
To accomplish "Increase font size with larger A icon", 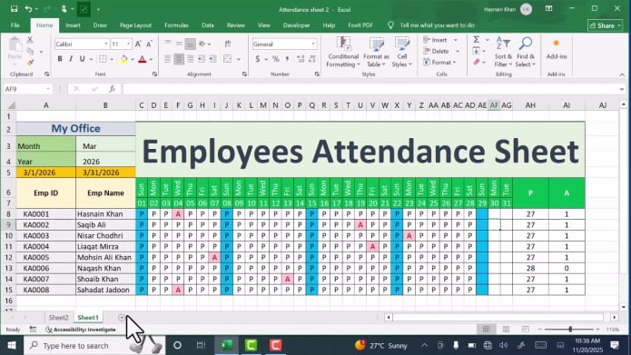I will [x=138, y=44].
